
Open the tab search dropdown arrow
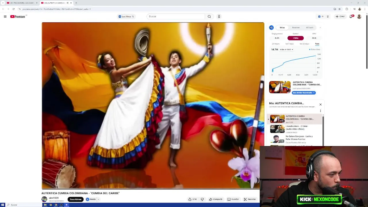click(x=3, y=3)
